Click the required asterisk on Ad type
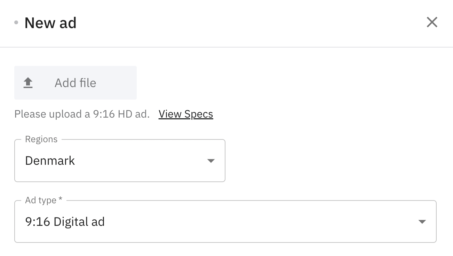 pyautogui.click(x=61, y=200)
